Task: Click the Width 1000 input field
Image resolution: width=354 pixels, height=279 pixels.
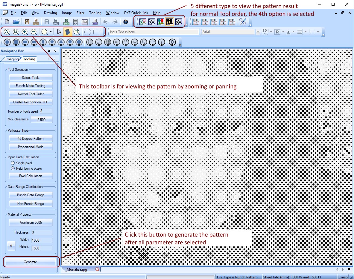Action: click(x=42, y=240)
